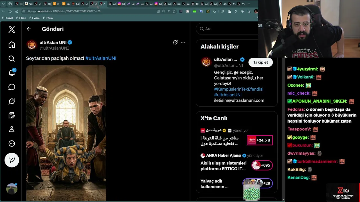The image size is (360, 202).
Task: Click read aloud icon in address bar
Action: pos(169,11)
